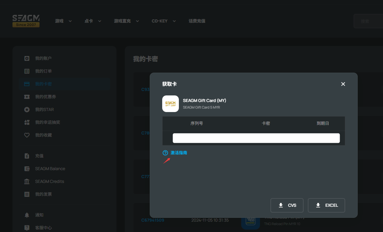Open SEAGM Credits text link
Screen dimensions: 383x232
click(50, 181)
